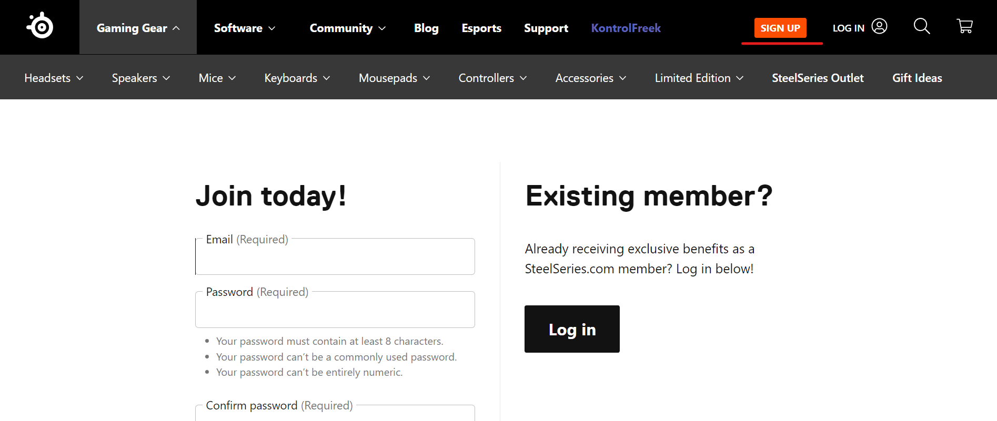Click the 'Existing member?' heading
Viewport: 997px width, 421px height.
[649, 196]
